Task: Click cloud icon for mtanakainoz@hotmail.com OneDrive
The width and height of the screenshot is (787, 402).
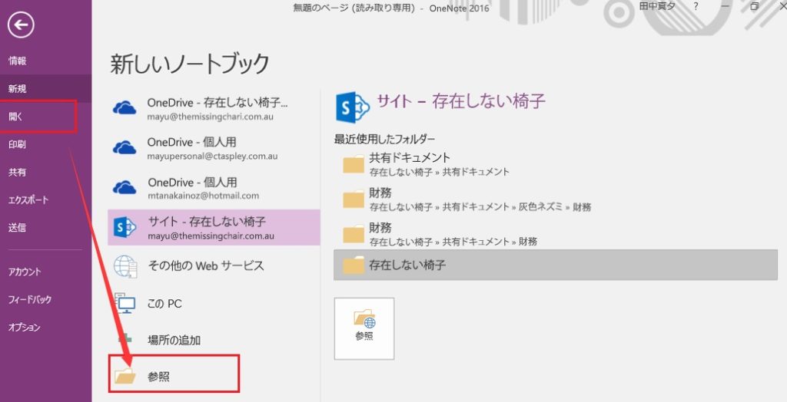Action: click(x=125, y=187)
